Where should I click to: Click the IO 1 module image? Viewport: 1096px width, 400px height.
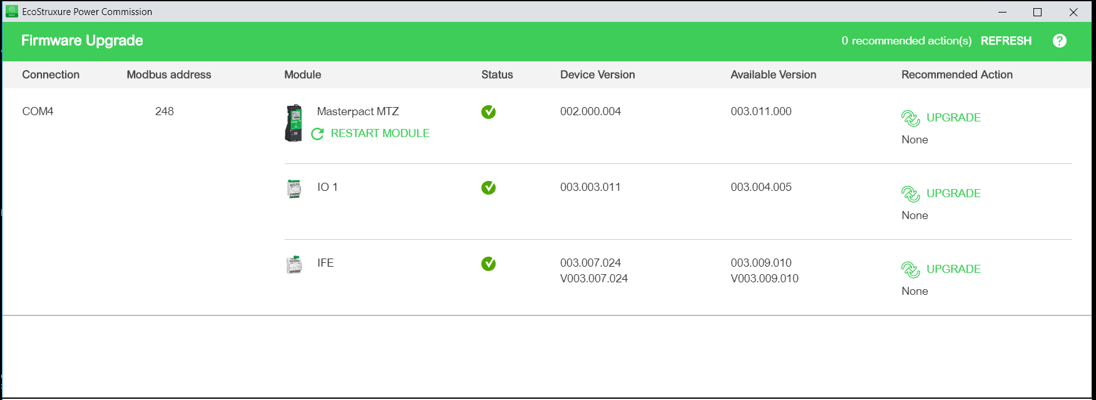pos(294,188)
